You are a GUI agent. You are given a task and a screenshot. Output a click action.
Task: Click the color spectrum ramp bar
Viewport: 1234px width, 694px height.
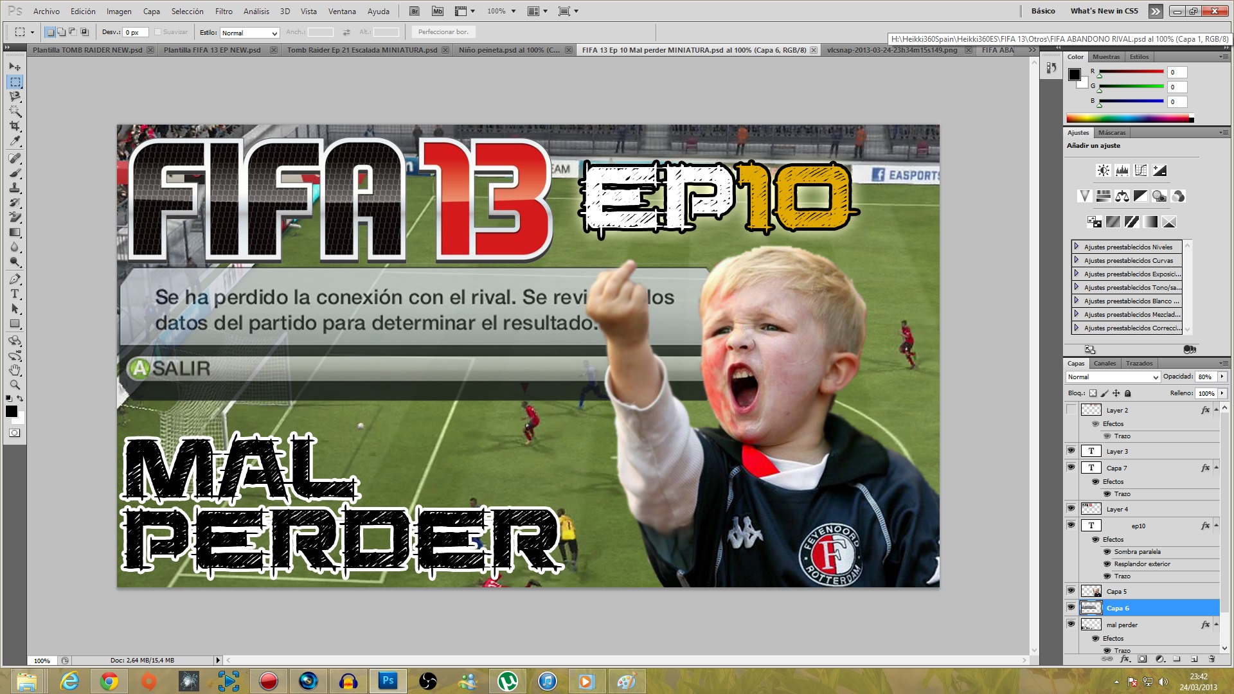[x=1129, y=118]
